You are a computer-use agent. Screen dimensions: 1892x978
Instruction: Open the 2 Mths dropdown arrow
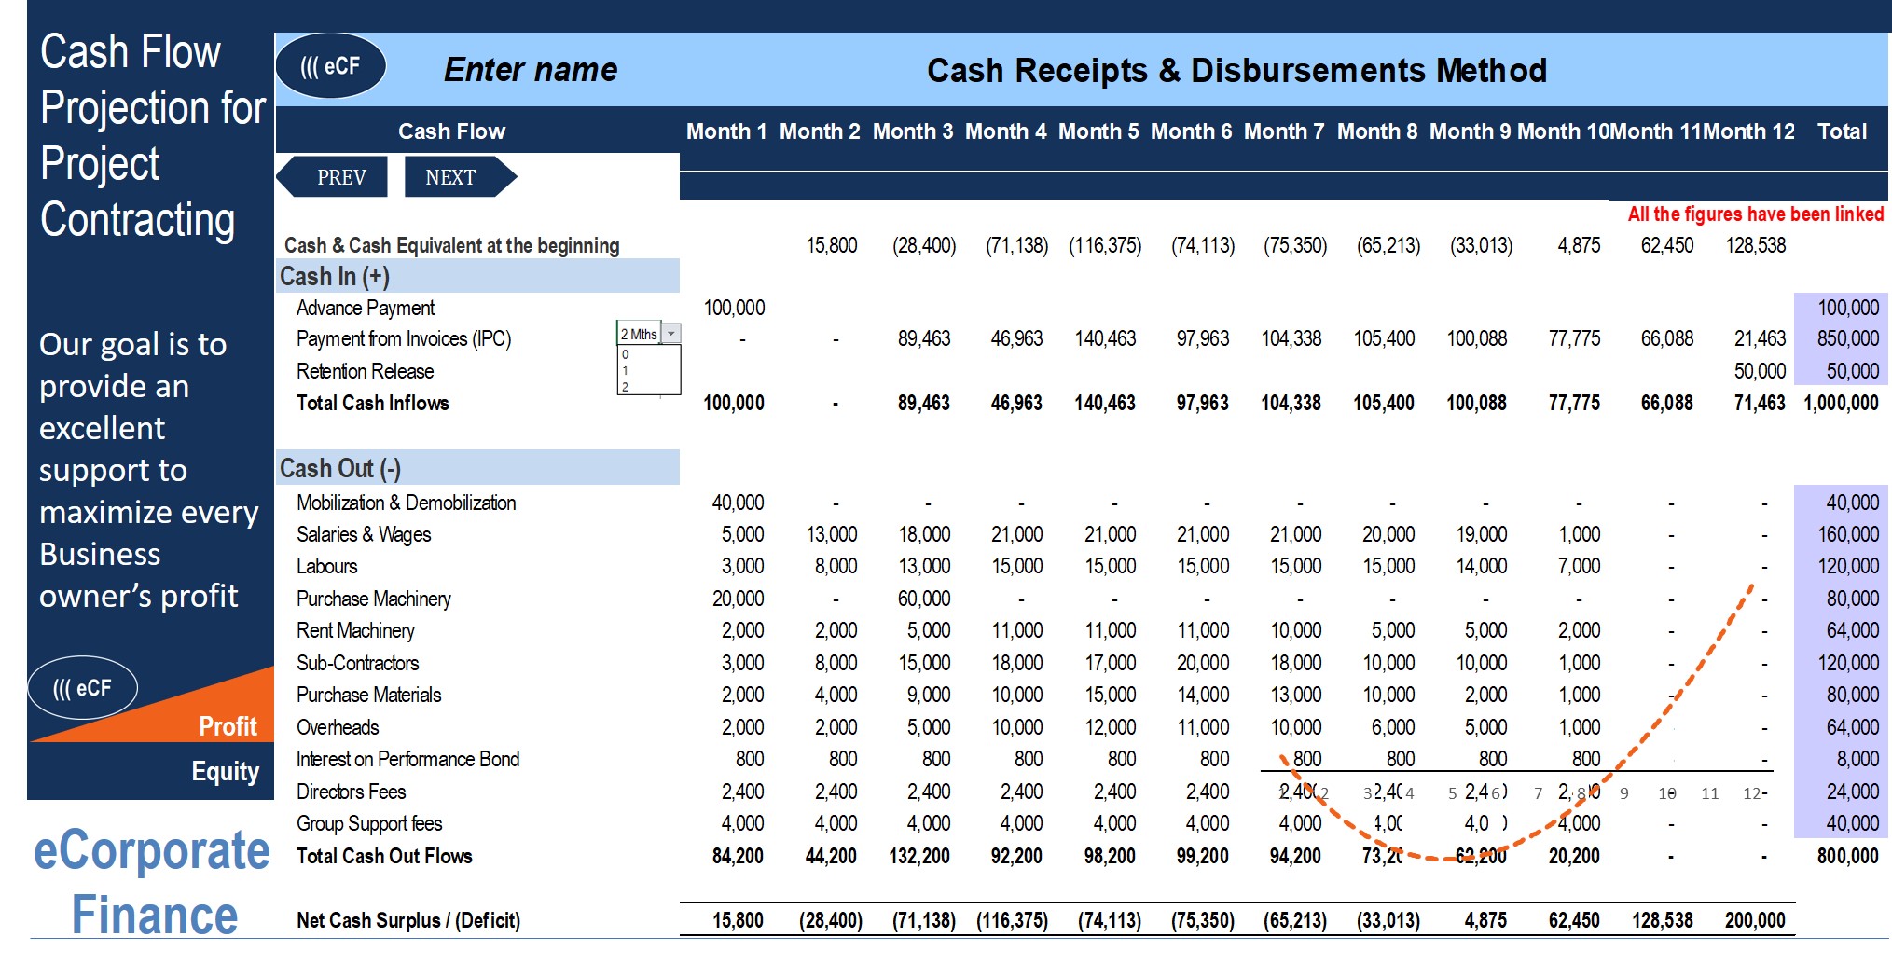tap(671, 334)
